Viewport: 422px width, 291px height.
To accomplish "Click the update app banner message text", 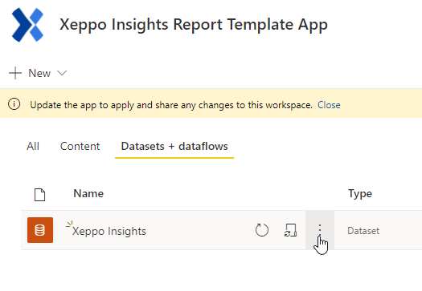I will pyautogui.click(x=171, y=105).
